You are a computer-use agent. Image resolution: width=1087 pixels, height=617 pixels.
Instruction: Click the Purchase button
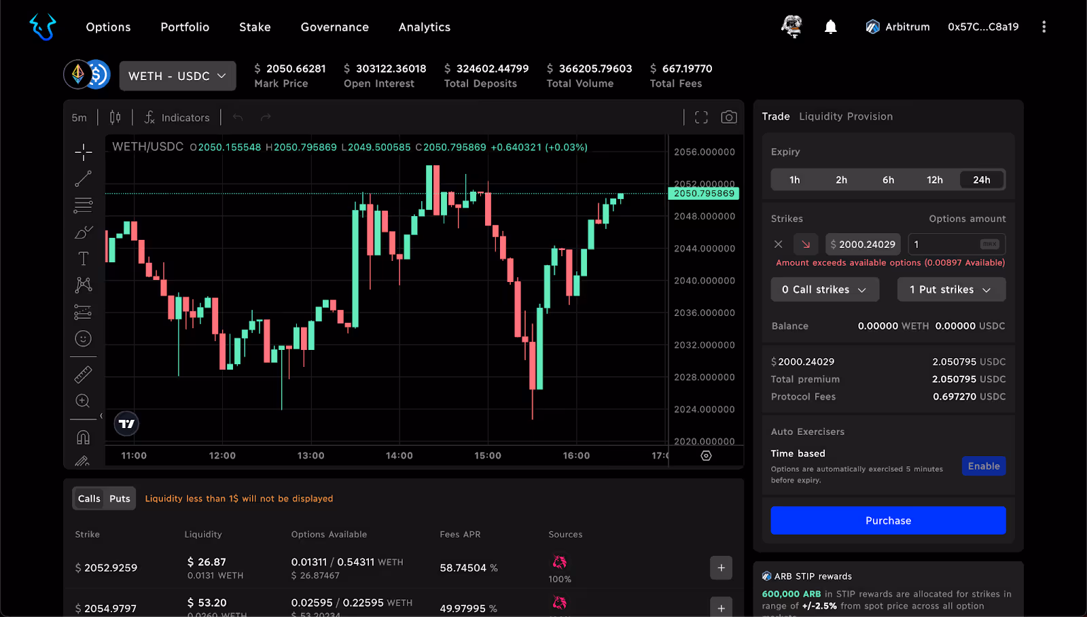coord(887,520)
